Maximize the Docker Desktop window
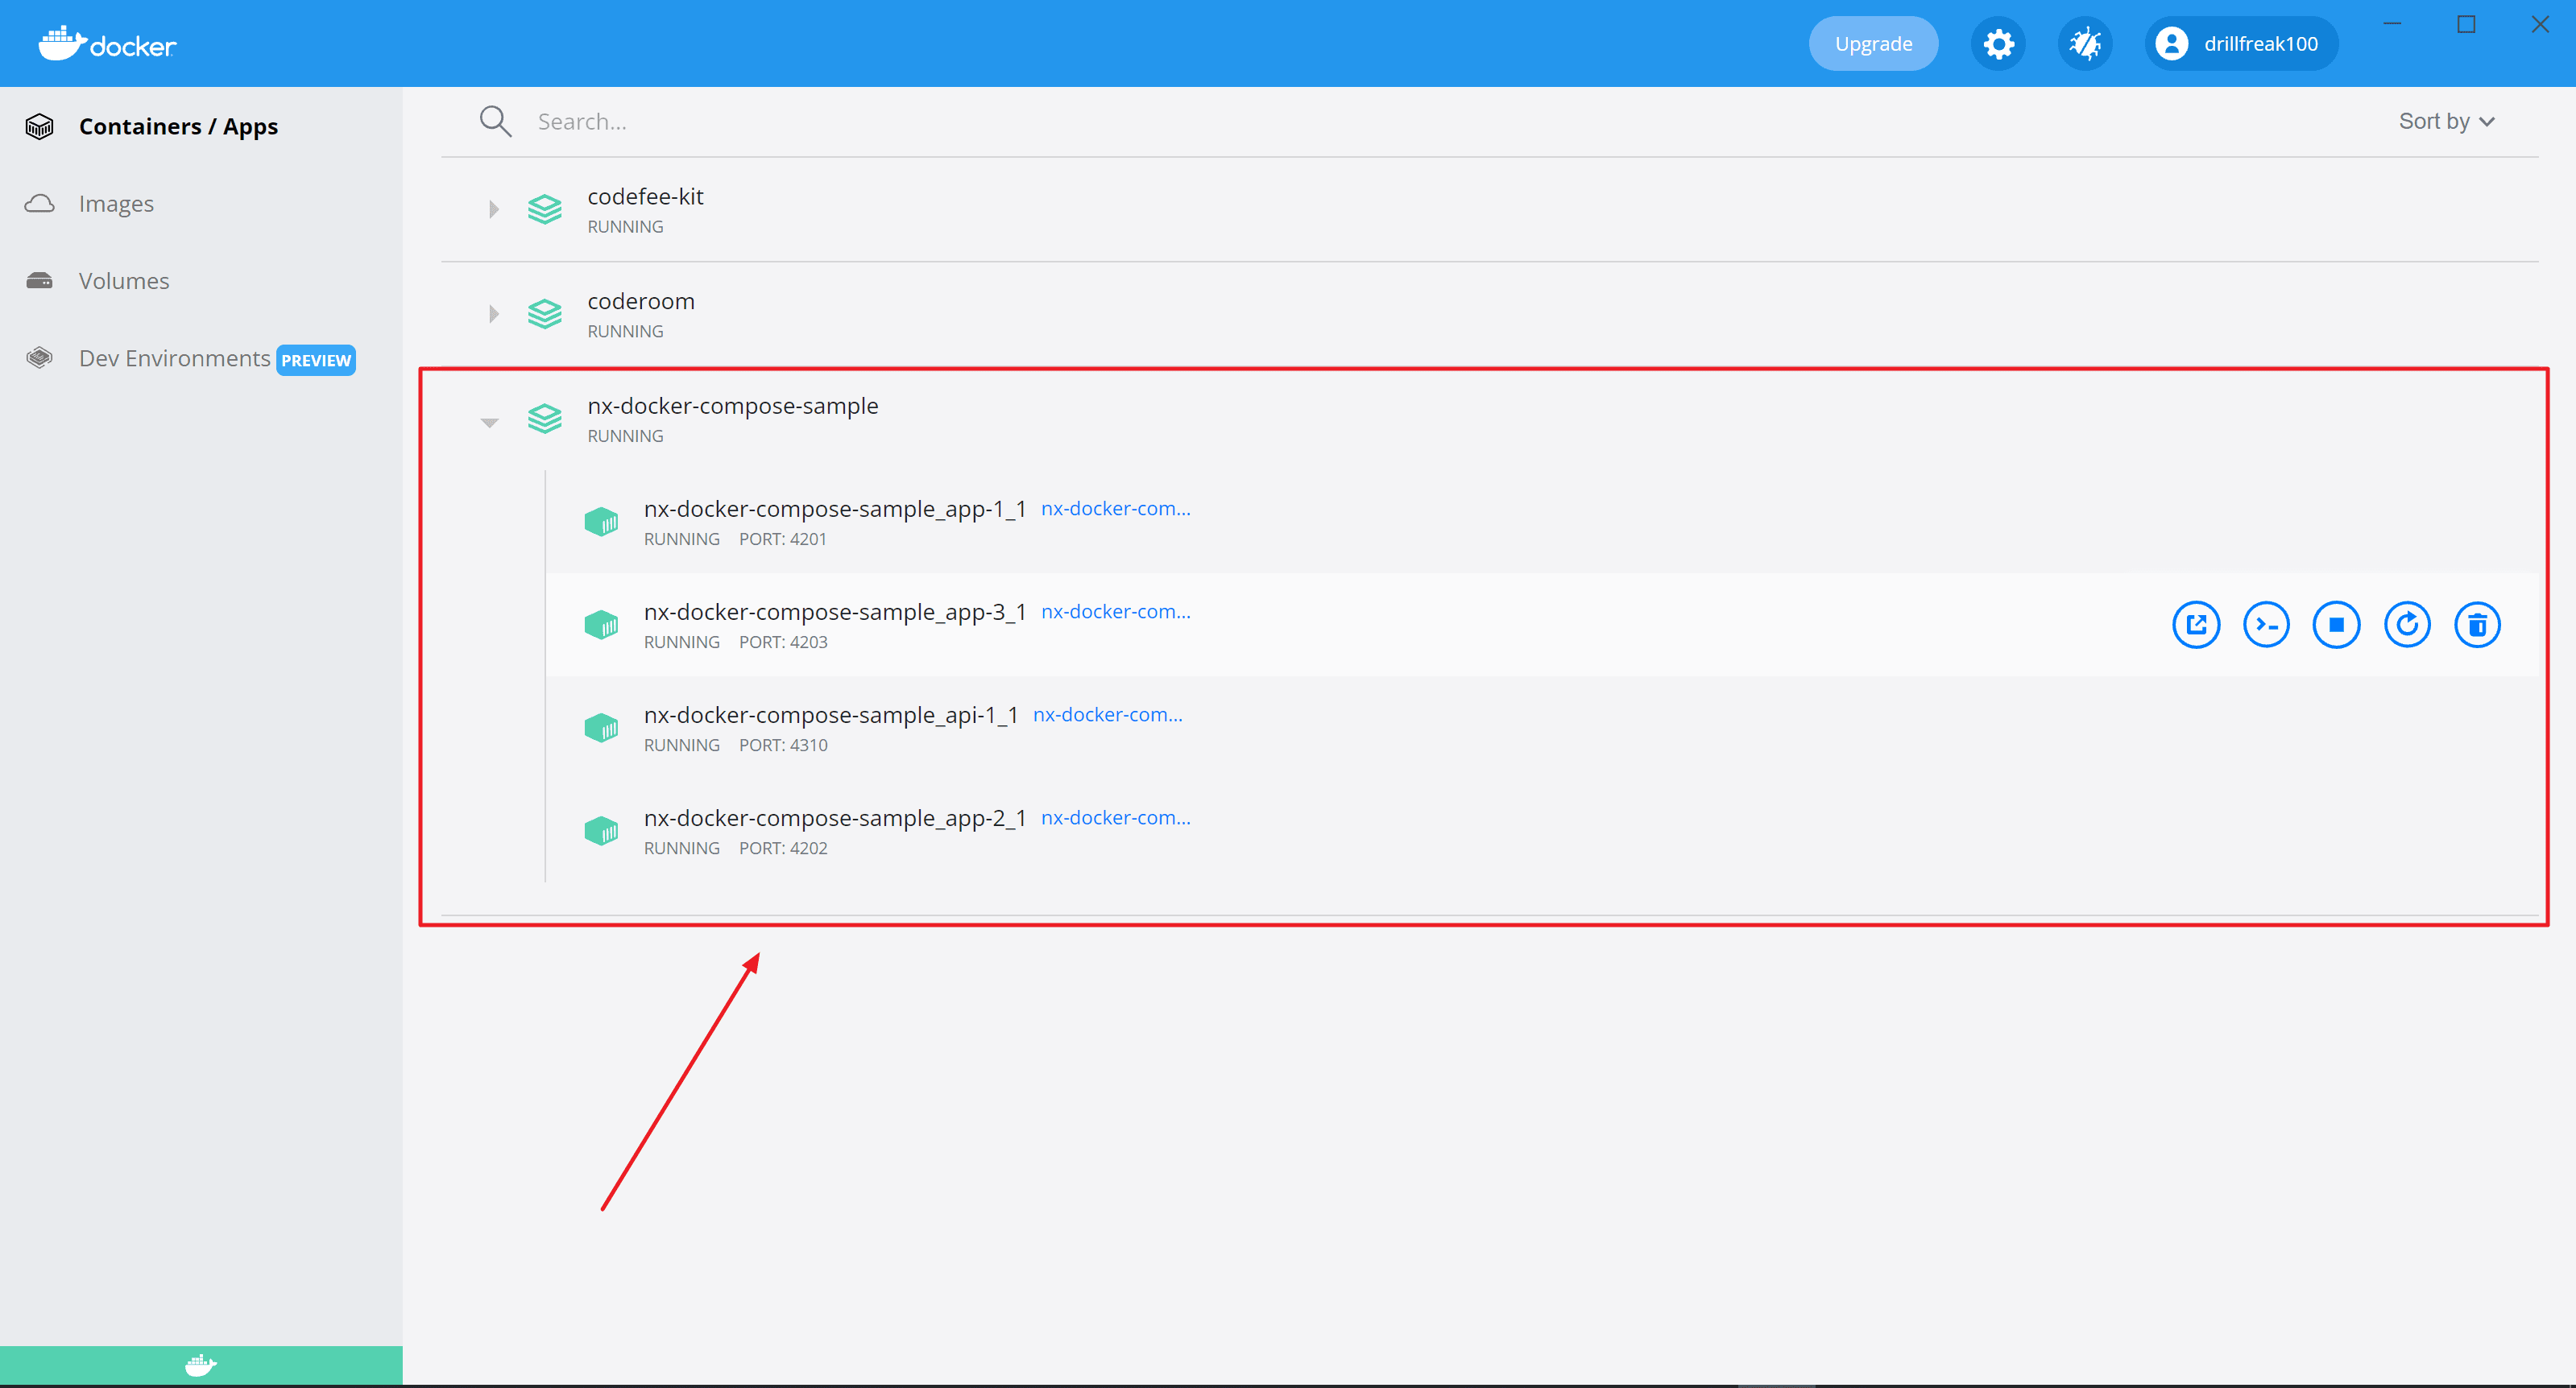Viewport: 2576px width, 1388px height. pyautogui.click(x=2466, y=24)
